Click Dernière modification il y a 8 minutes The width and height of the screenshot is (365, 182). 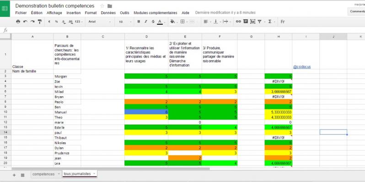tap(225, 12)
